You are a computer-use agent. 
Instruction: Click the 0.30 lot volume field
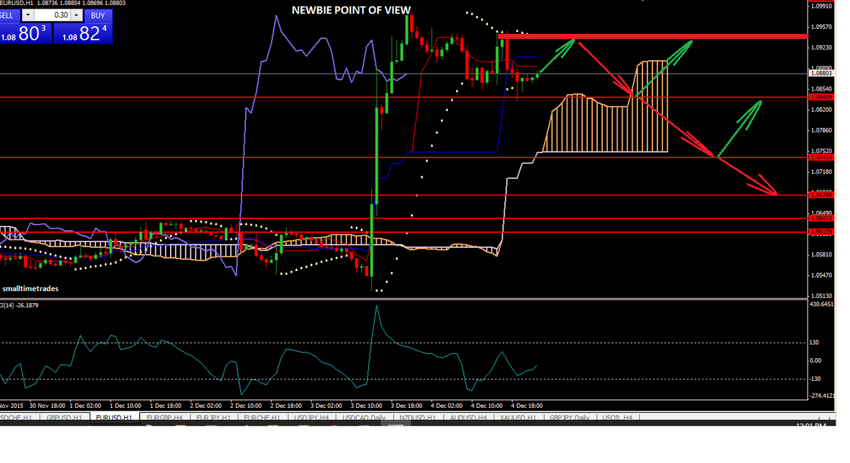[x=53, y=15]
